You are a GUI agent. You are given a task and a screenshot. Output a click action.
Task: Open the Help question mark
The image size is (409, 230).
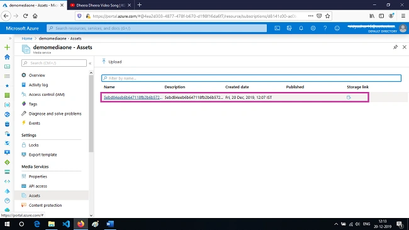(325, 28)
